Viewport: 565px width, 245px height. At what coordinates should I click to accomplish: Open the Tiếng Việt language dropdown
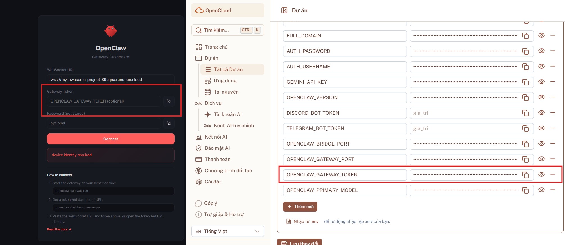click(228, 231)
